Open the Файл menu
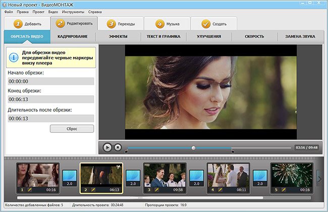 [x=9, y=11]
